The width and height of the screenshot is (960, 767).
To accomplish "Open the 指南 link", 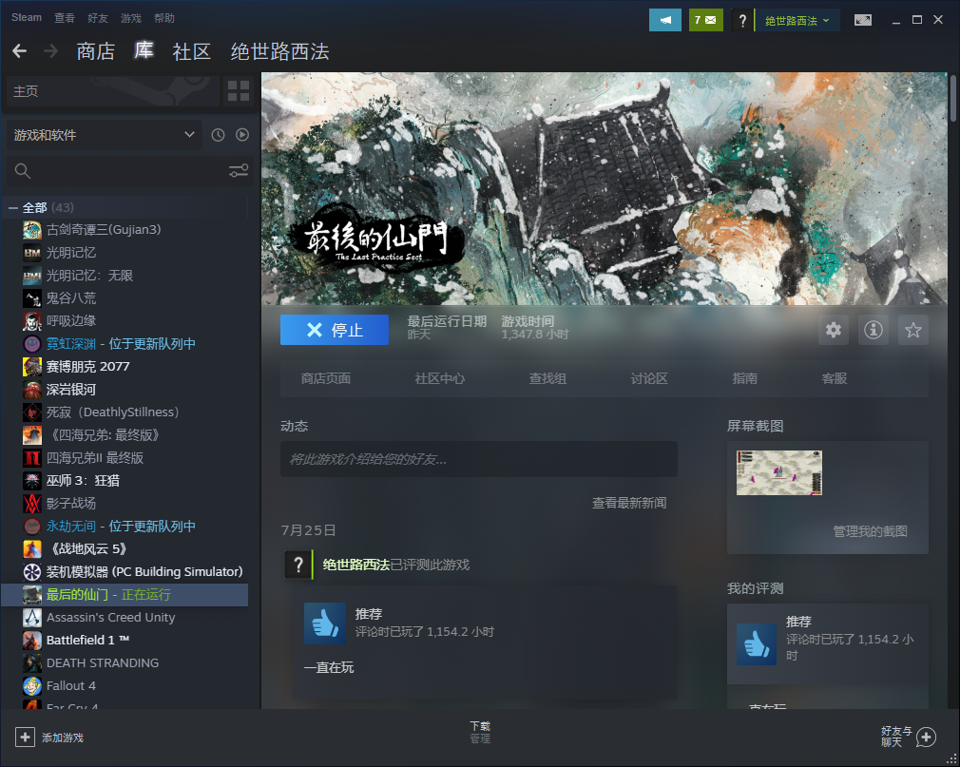I will (x=744, y=378).
